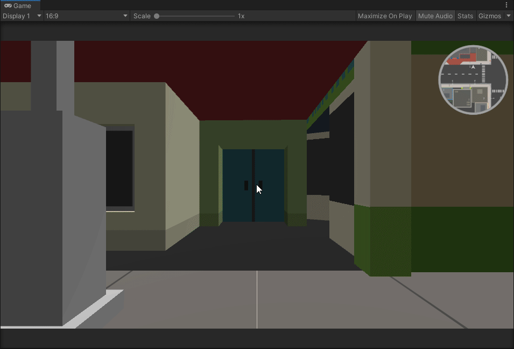Click the Stats button in the toolbar
The image size is (514, 349).
pos(465,16)
